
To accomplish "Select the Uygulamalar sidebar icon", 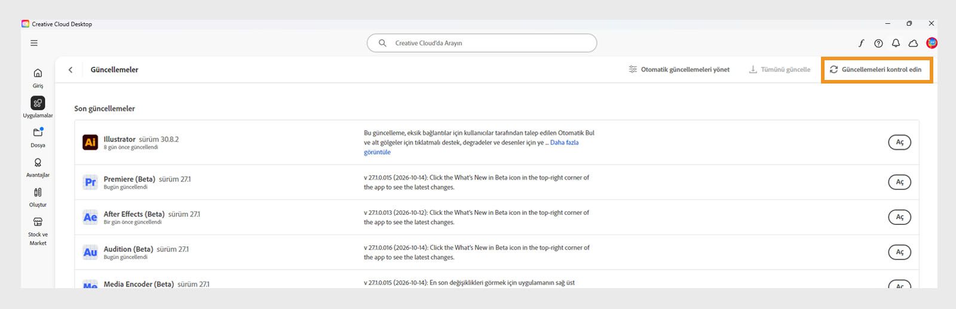I will (38, 103).
